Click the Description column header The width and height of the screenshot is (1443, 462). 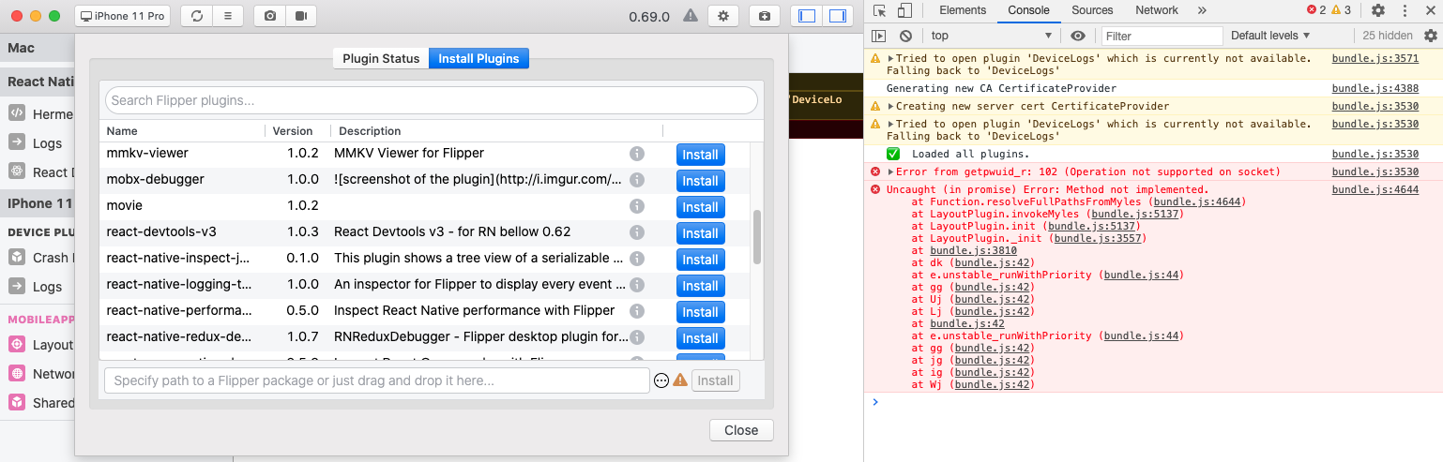(x=370, y=131)
